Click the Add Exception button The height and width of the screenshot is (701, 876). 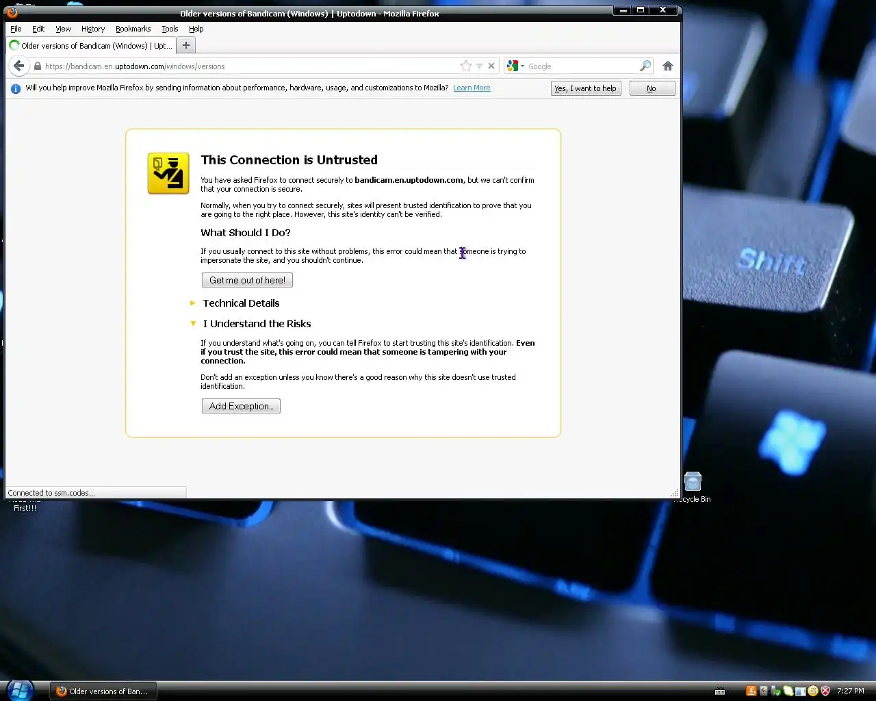(x=241, y=406)
